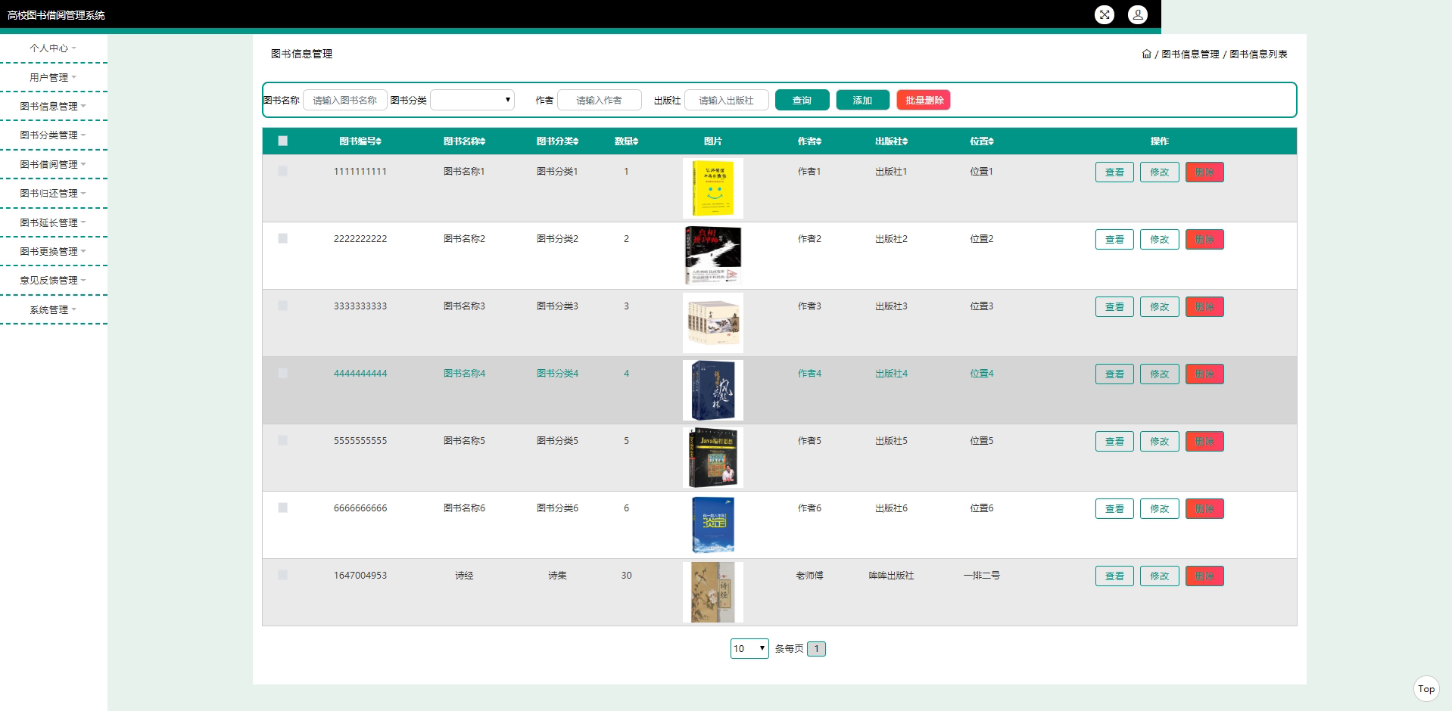Screen dimensions: 1452x711
Task: Check the row for 诗经
Action: 283,575
